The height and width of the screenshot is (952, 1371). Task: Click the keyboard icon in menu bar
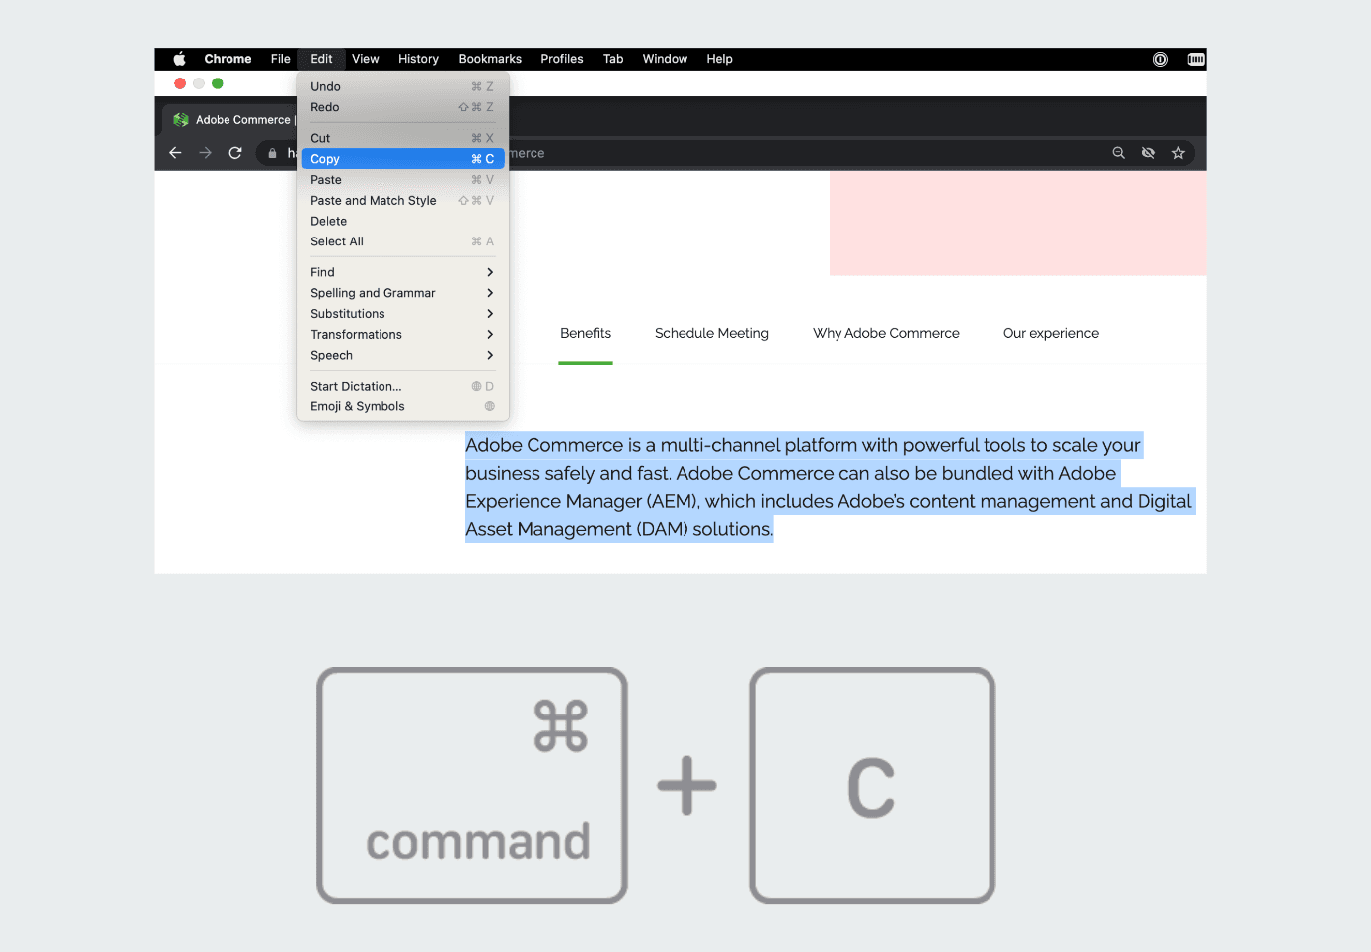click(1196, 59)
